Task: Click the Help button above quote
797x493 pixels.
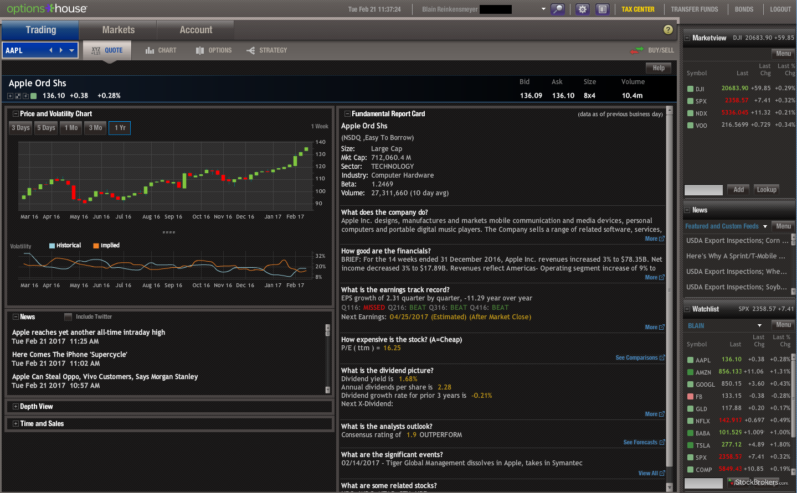Action: 659,68
